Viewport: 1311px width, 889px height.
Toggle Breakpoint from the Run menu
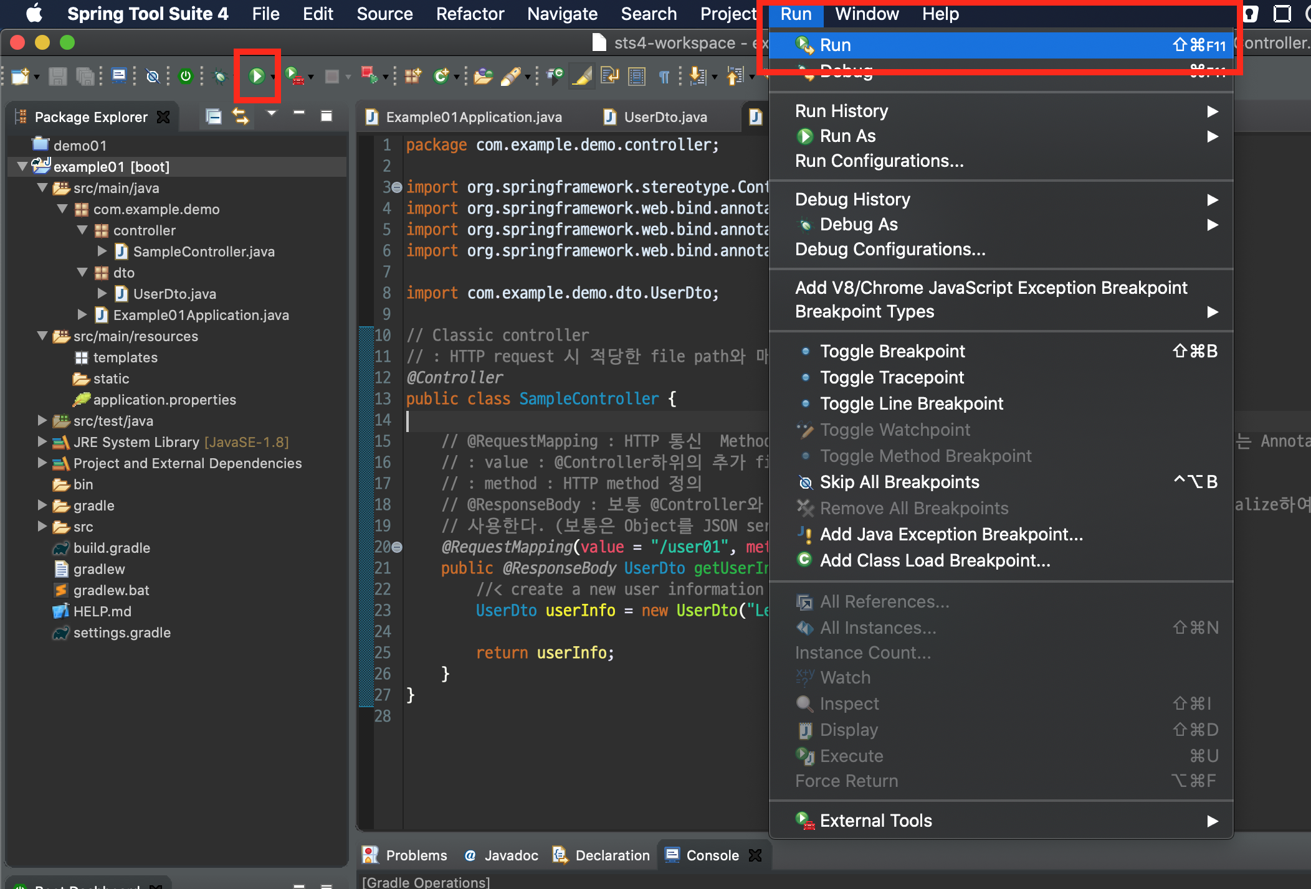click(892, 351)
